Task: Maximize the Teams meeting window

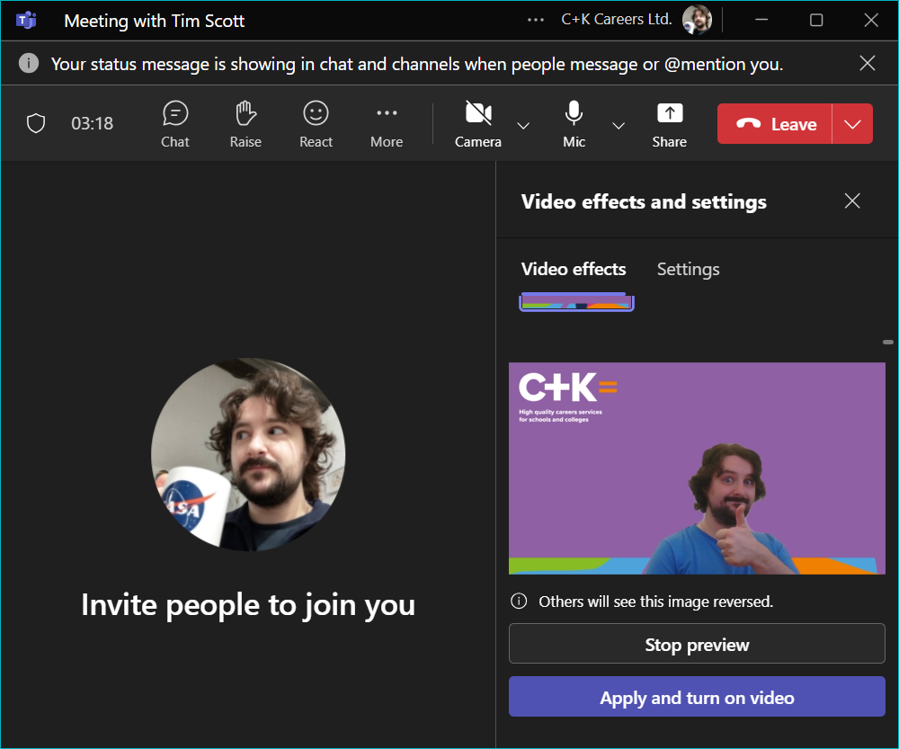Action: tap(816, 20)
